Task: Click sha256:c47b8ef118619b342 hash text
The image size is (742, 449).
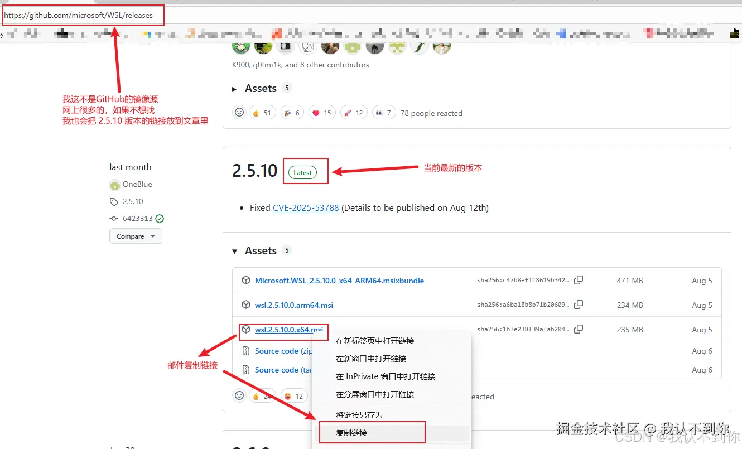Action: coord(523,280)
